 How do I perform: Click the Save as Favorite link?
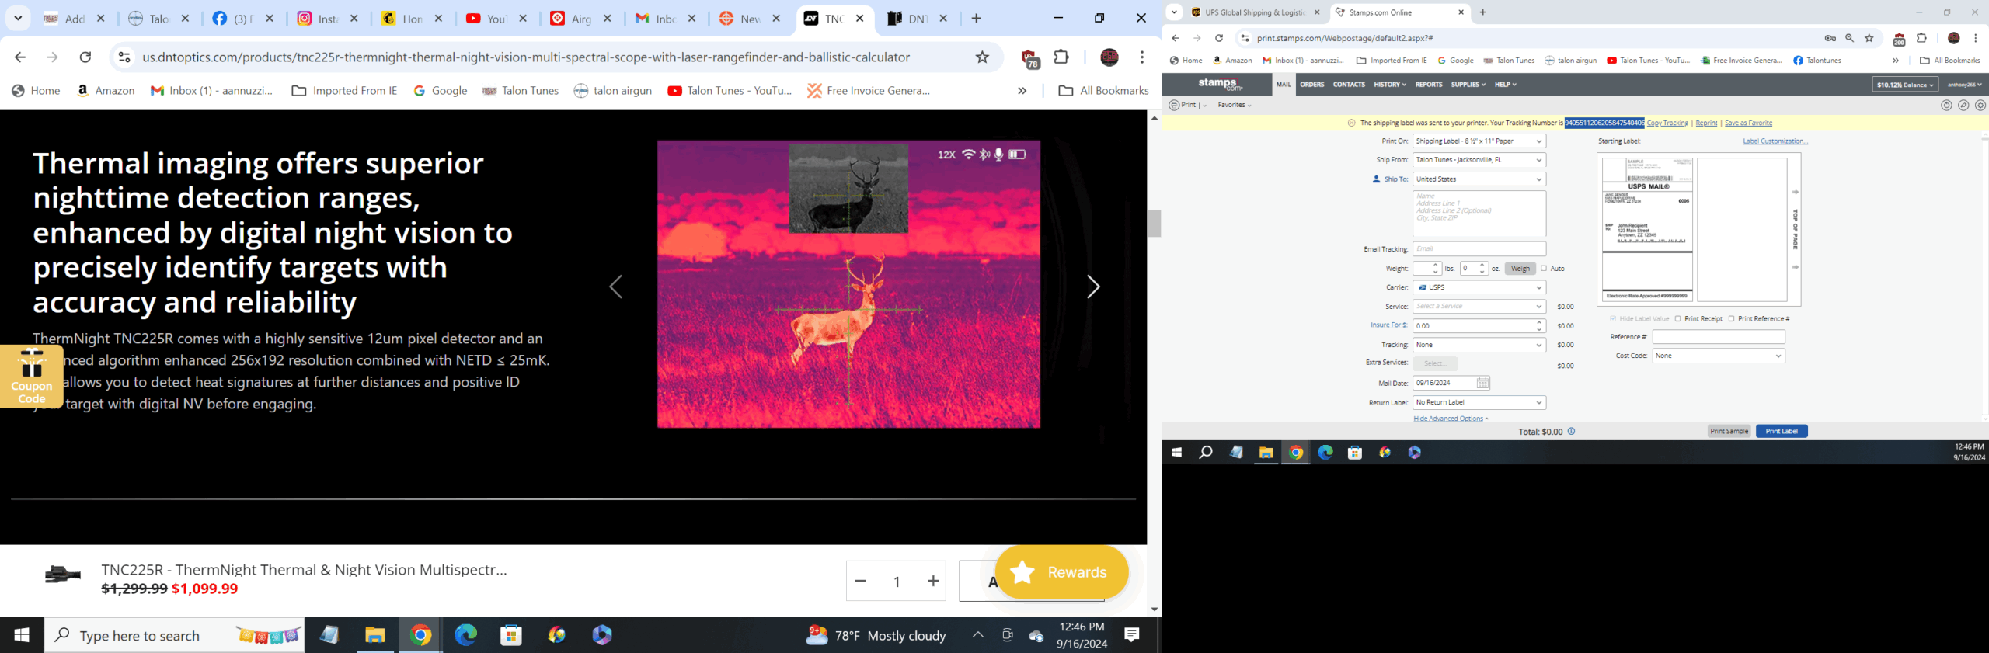point(1748,123)
